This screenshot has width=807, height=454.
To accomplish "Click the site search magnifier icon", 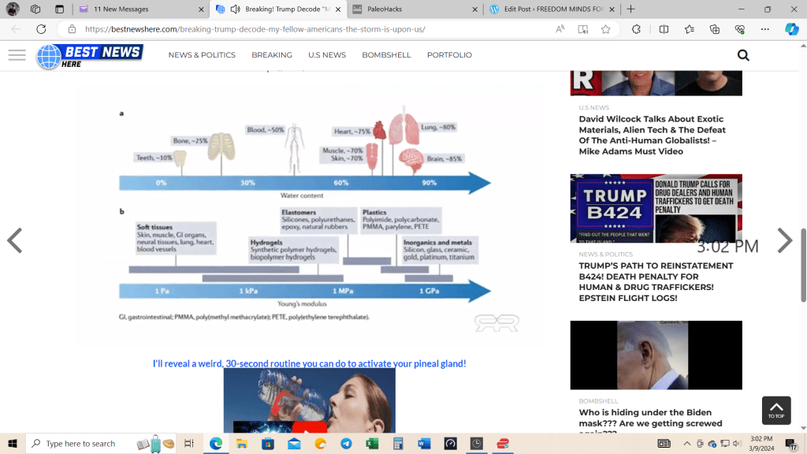I will pyautogui.click(x=743, y=55).
